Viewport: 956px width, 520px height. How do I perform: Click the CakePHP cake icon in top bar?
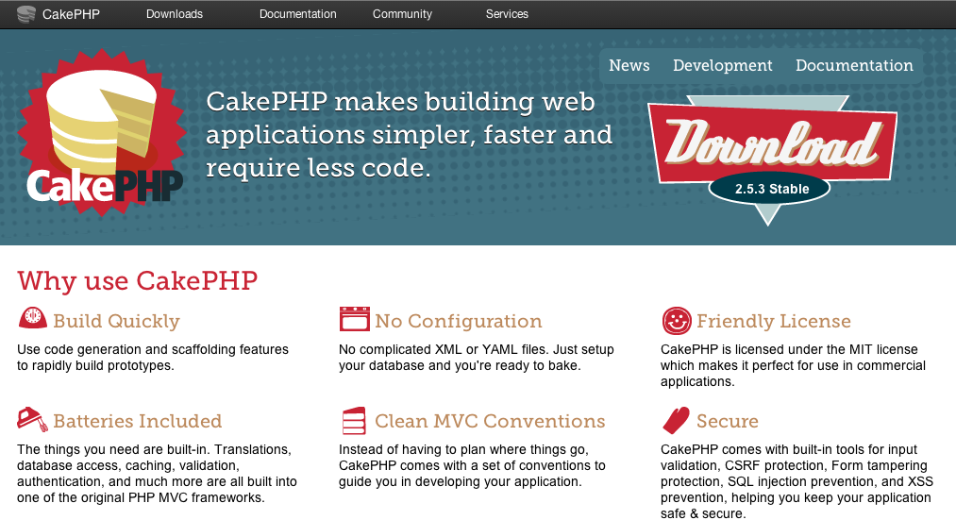tap(26, 14)
